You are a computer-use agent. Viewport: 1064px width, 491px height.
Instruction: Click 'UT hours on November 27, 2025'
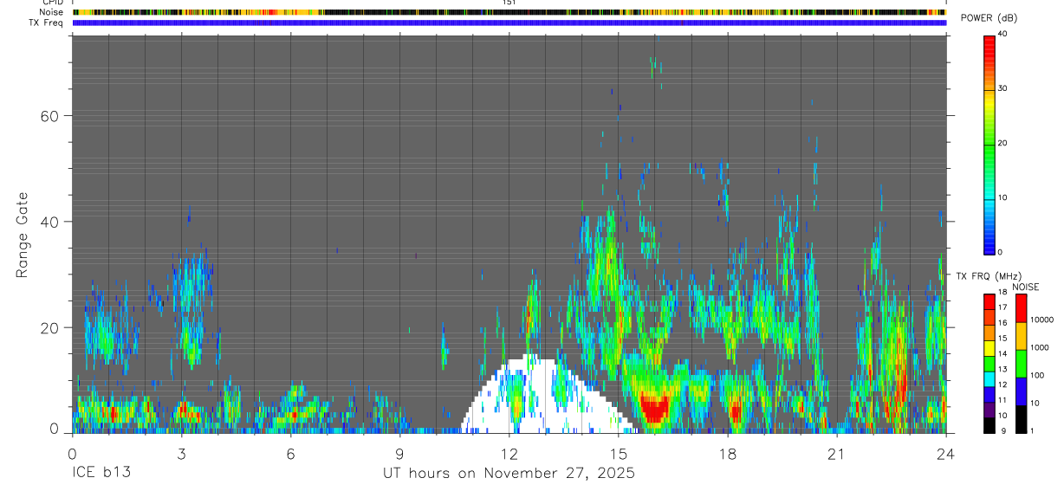point(509,473)
